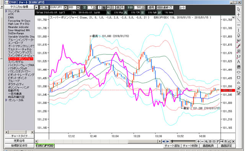The width and height of the screenshot is (245, 151).
Task: Open the EUR/JPY currency pair dropdown
Action: coord(65,7)
